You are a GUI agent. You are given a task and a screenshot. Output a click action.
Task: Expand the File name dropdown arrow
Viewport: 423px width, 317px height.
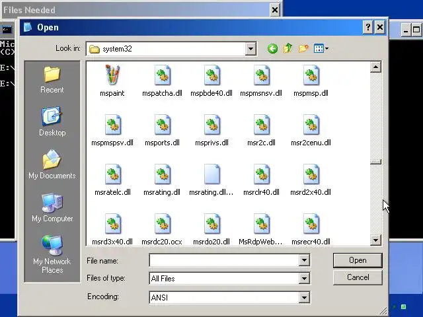coord(304,260)
